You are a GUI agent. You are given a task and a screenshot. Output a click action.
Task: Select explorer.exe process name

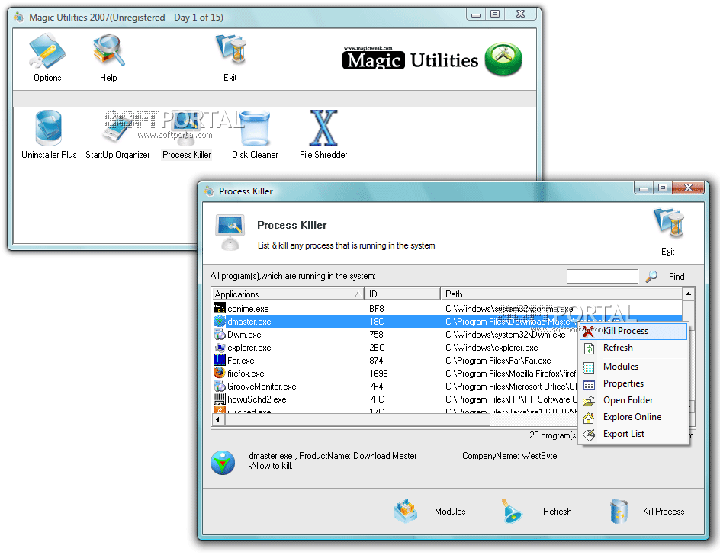[249, 348]
